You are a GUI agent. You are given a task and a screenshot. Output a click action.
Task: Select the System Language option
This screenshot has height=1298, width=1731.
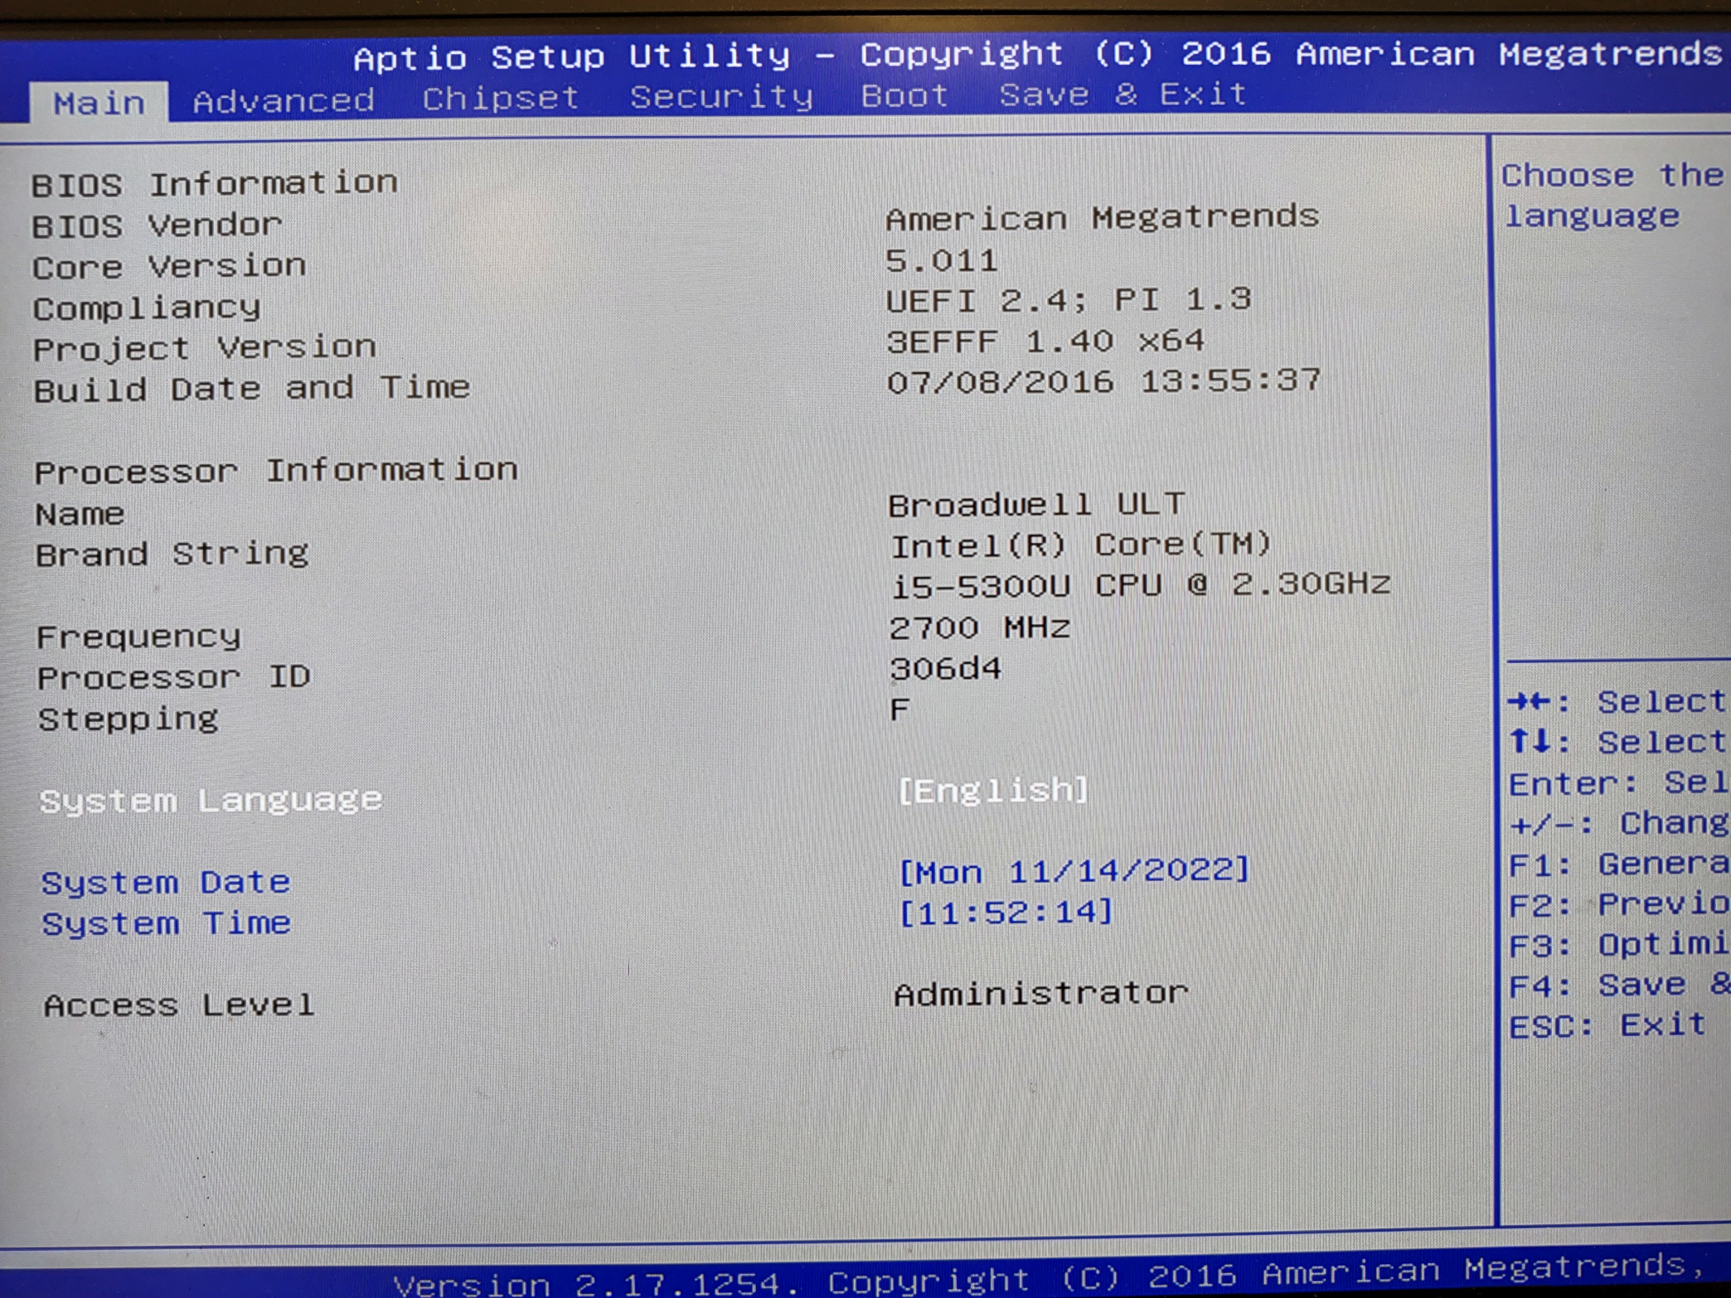coord(211,799)
